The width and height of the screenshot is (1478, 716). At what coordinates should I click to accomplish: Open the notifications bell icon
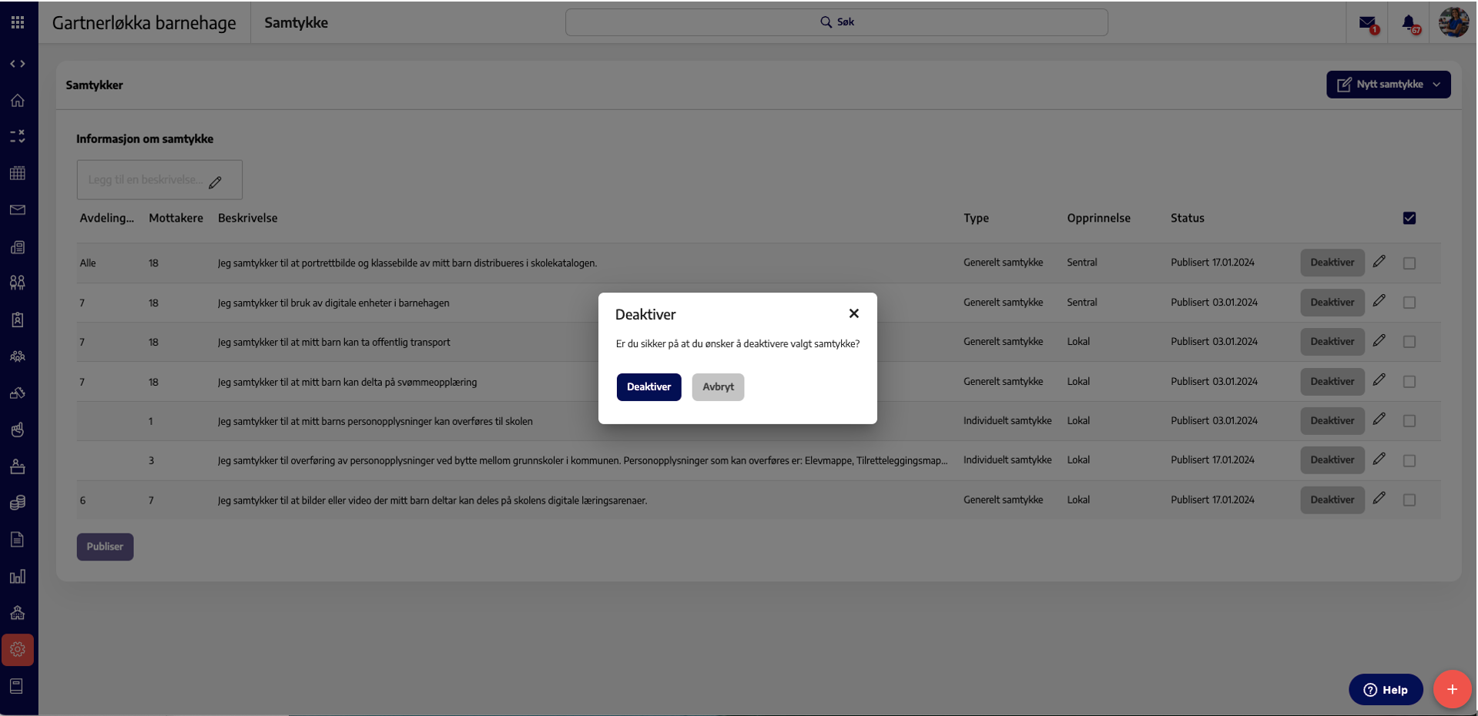tap(1409, 23)
